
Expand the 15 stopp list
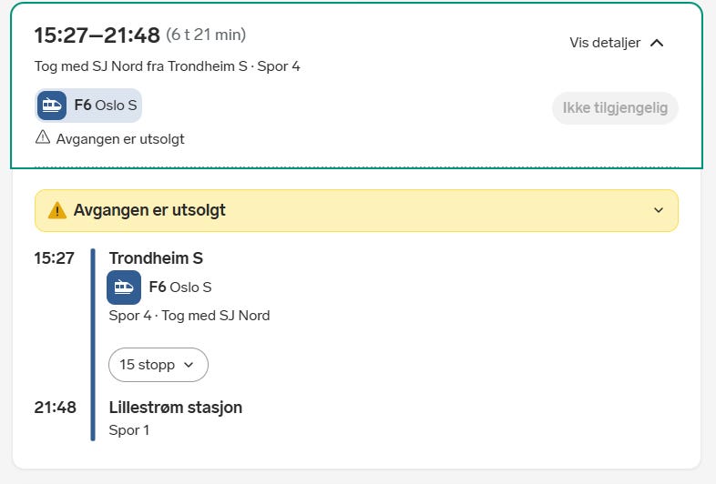[159, 365]
